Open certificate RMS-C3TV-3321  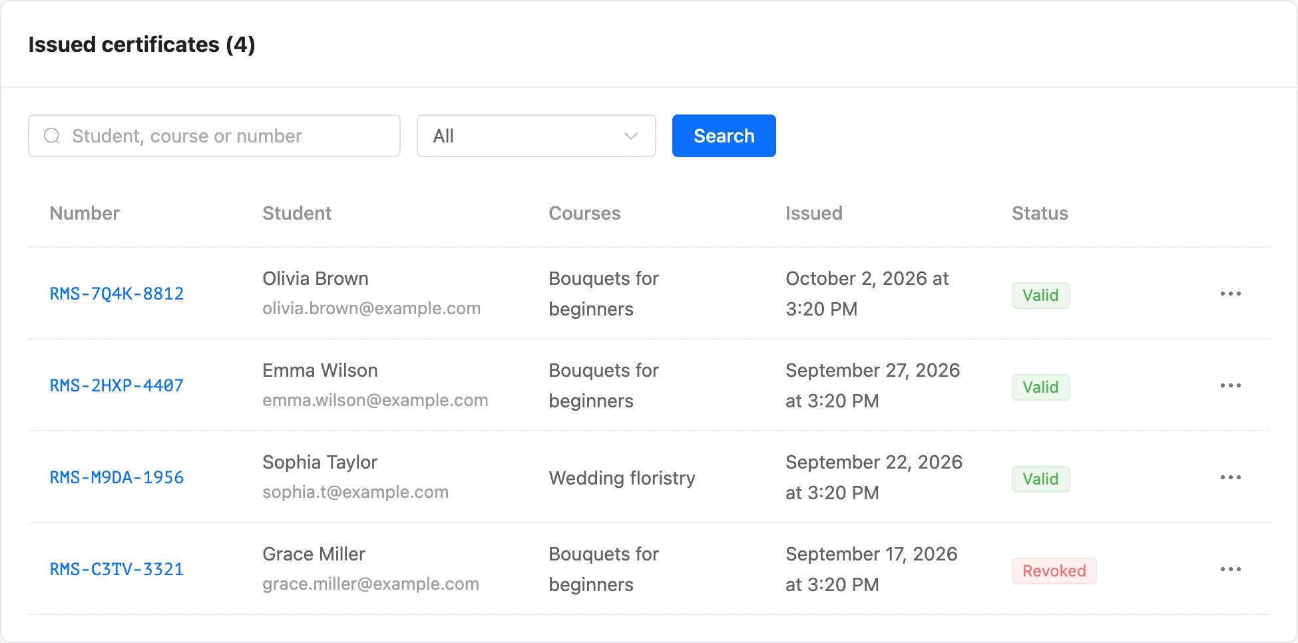click(116, 569)
